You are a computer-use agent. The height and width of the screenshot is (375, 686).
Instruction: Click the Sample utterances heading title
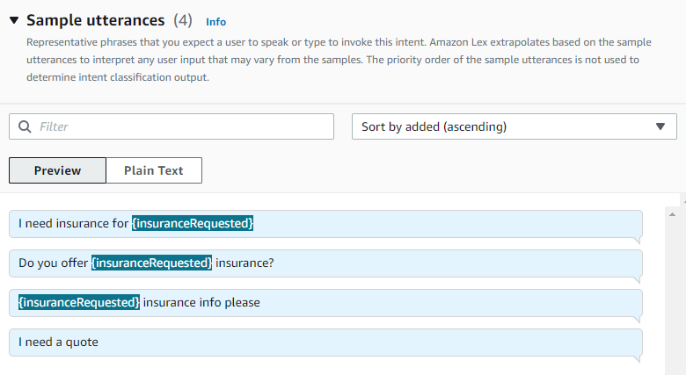point(96,20)
